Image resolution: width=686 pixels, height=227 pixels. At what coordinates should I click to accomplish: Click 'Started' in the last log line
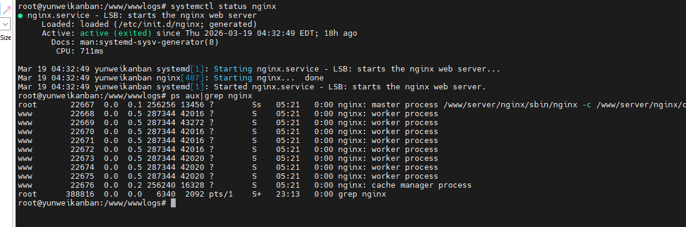(x=231, y=87)
